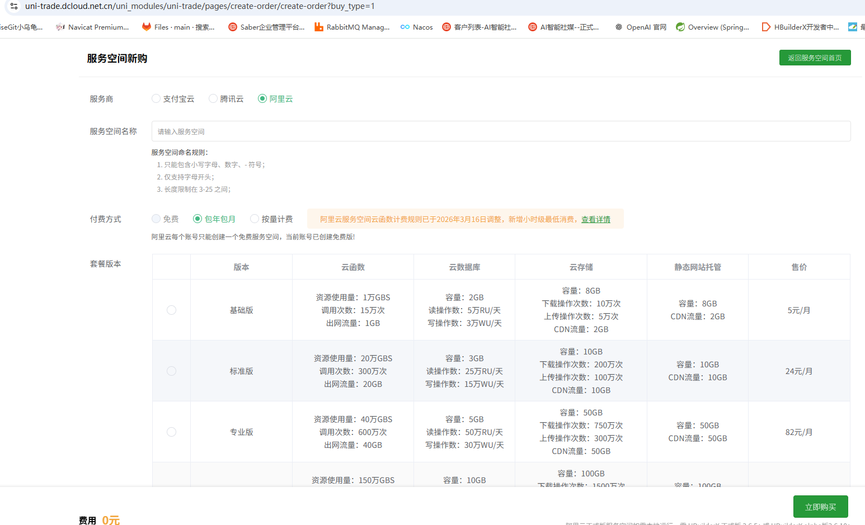Open the RabbitMQ Management bookmark
The width and height of the screenshot is (865, 525).
pyautogui.click(x=352, y=27)
